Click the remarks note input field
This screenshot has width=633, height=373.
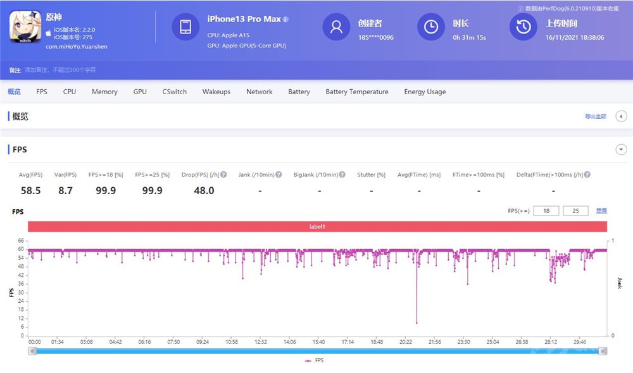[x=61, y=70]
